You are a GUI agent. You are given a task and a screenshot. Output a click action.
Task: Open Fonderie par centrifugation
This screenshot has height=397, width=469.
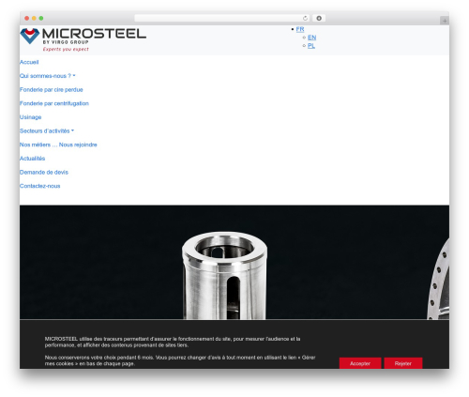[x=54, y=103]
